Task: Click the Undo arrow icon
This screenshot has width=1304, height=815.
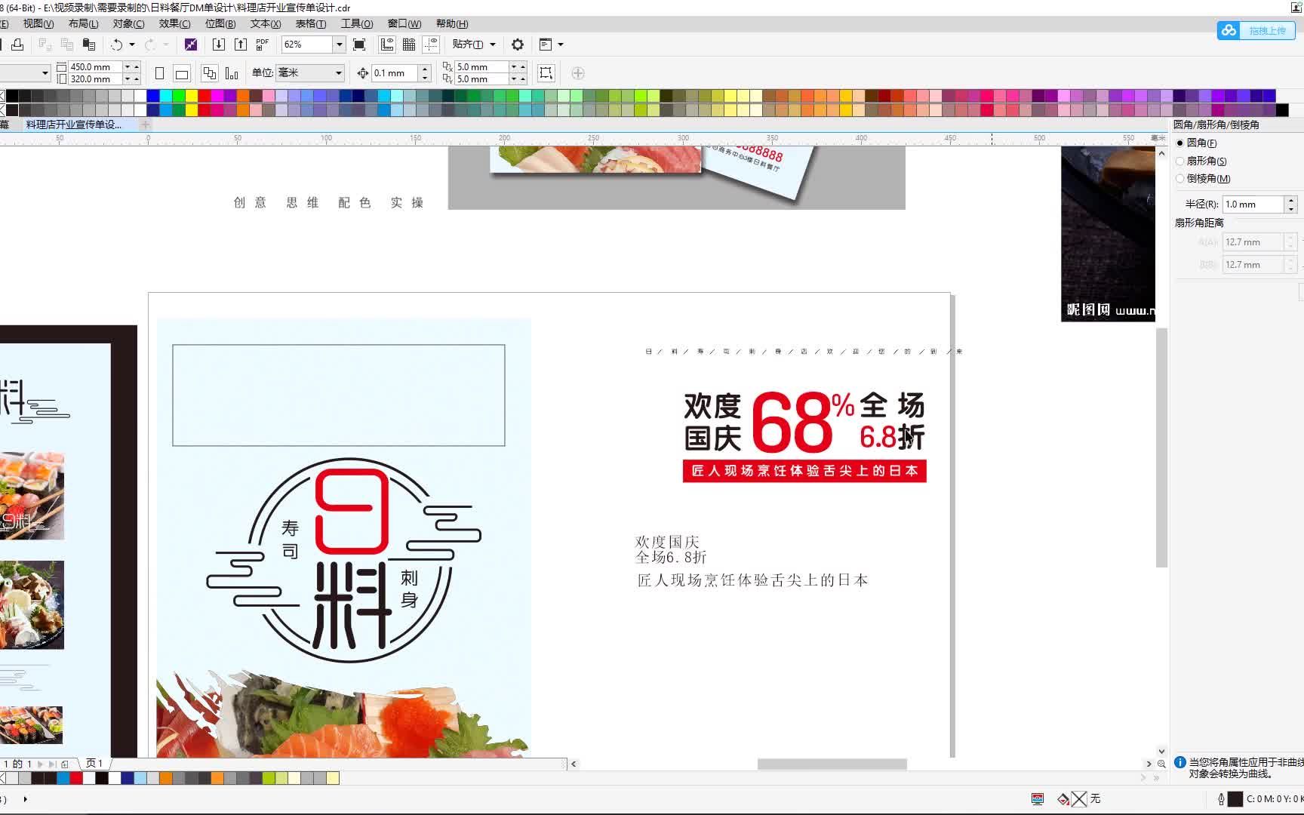Action: tap(117, 45)
